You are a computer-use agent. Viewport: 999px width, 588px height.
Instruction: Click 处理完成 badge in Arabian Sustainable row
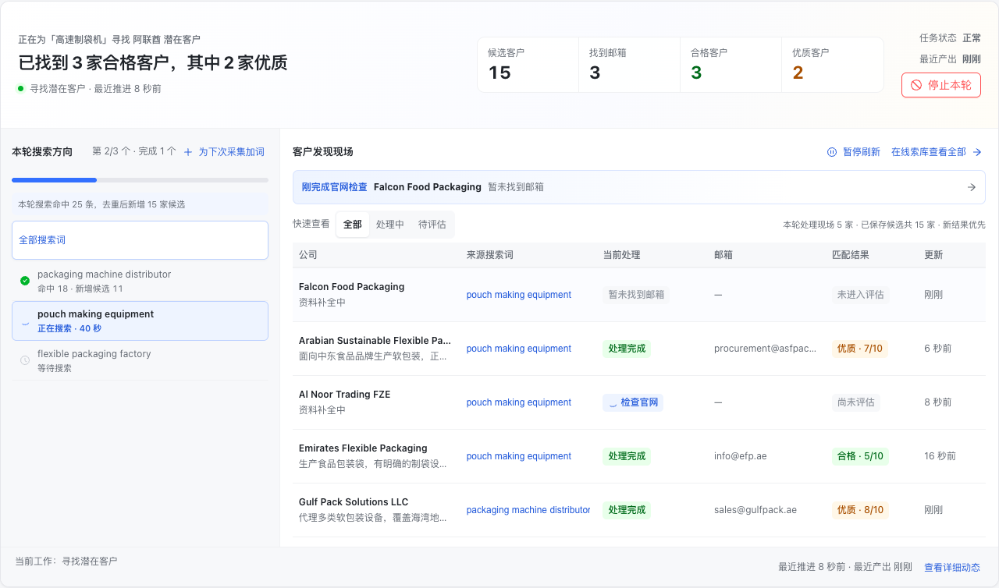(627, 349)
